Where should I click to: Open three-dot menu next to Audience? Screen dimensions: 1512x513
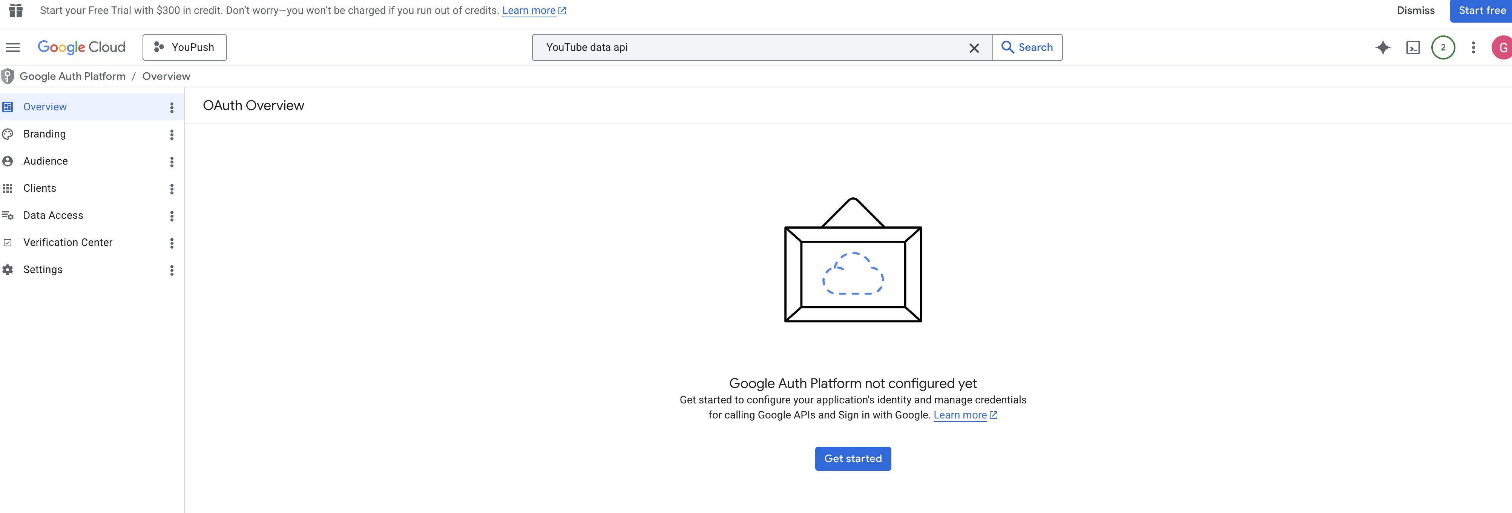pyautogui.click(x=172, y=161)
